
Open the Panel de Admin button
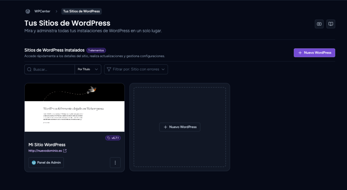point(46,163)
